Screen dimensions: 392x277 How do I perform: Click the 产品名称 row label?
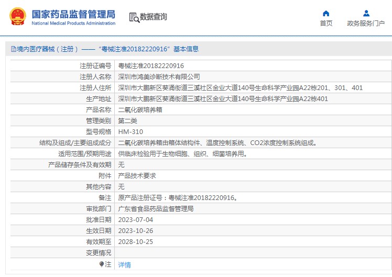point(99,109)
